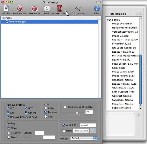
Task: Toggle the Add Suffix checkbox
Action: click(x=64, y=125)
